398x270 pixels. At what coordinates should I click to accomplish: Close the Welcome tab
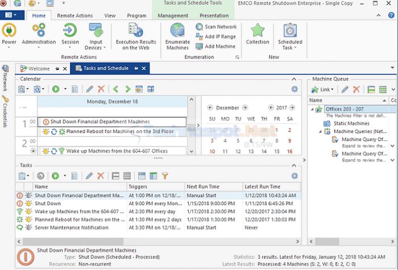[65, 69]
